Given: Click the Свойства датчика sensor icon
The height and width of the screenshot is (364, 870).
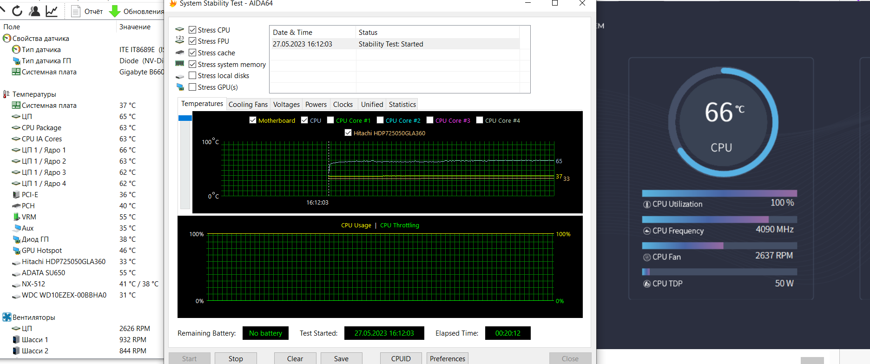Looking at the screenshot, I should click(7, 38).
